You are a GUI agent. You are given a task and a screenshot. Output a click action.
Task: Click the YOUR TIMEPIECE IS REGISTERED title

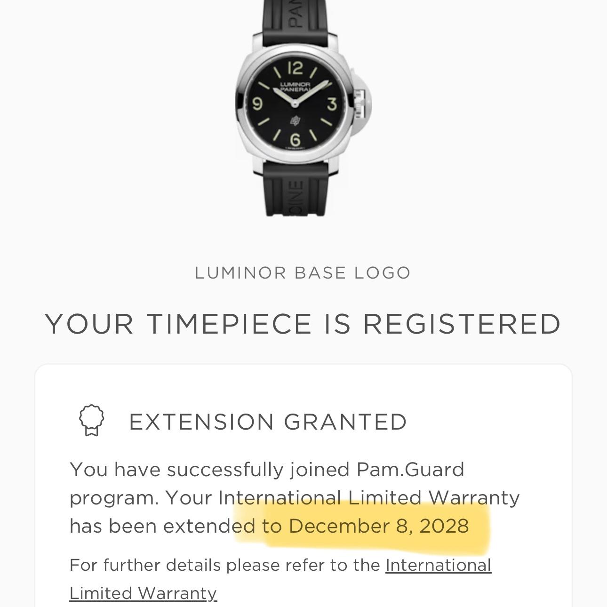(x=303, y=324)
